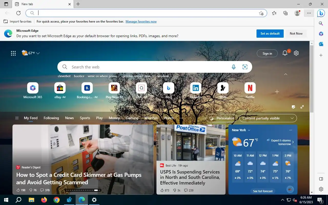The image size is (328, 205).
Task: Open Manage favorites now link
Action: pos(141,22)
